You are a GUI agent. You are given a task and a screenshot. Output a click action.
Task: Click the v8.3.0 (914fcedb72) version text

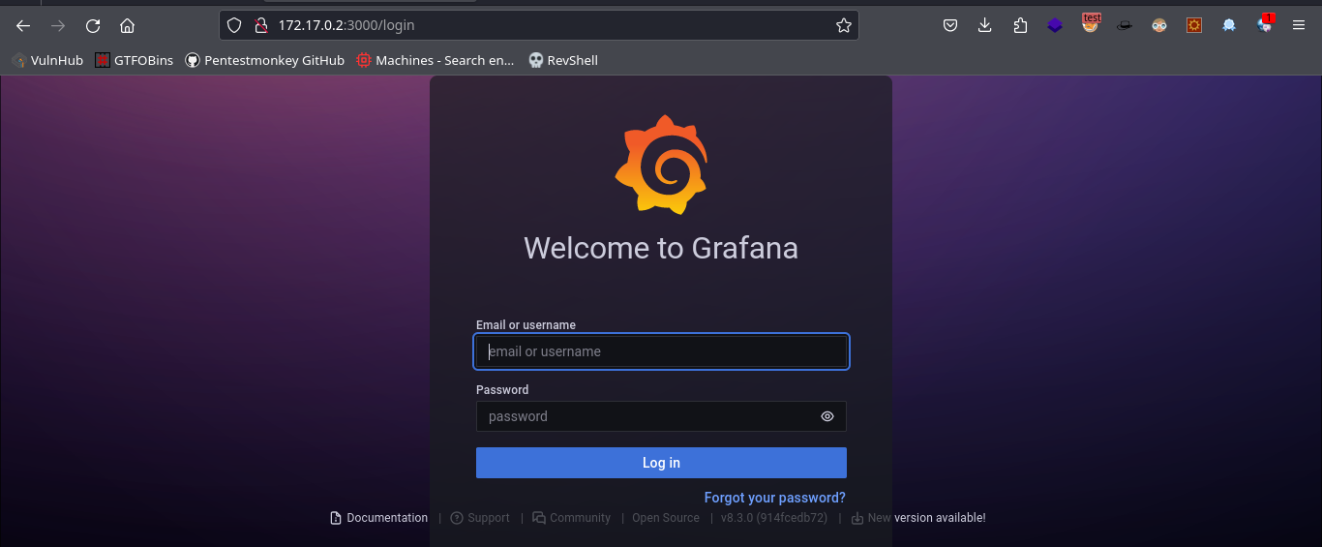[774, 518]
